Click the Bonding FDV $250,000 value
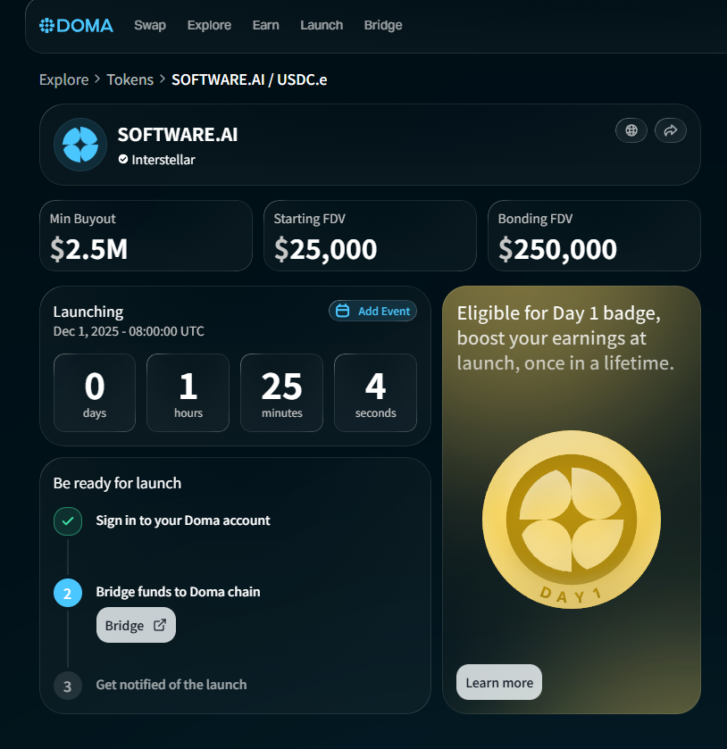727x749 pixels. [x=557, y=249]
